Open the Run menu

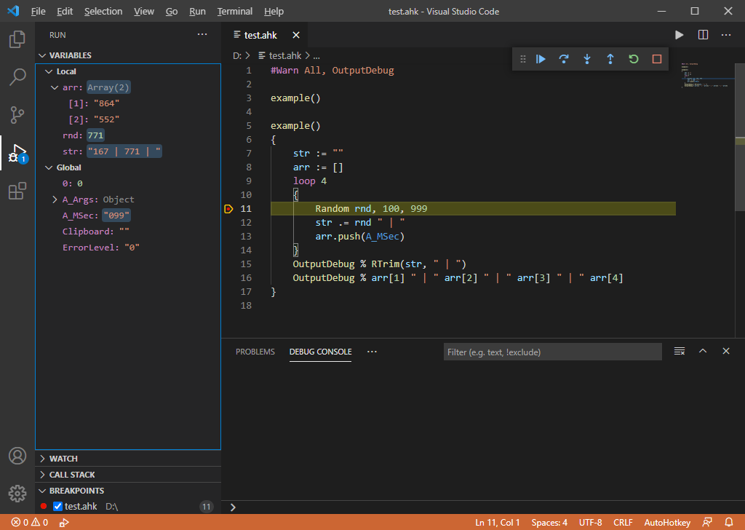(x=197, y=11)
